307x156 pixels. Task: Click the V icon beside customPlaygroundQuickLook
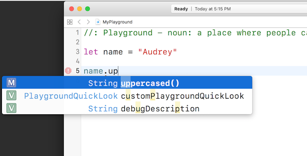[12, 96]
